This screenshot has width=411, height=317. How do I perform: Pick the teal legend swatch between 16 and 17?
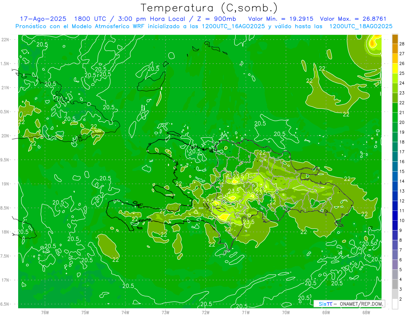click(395, 157)
